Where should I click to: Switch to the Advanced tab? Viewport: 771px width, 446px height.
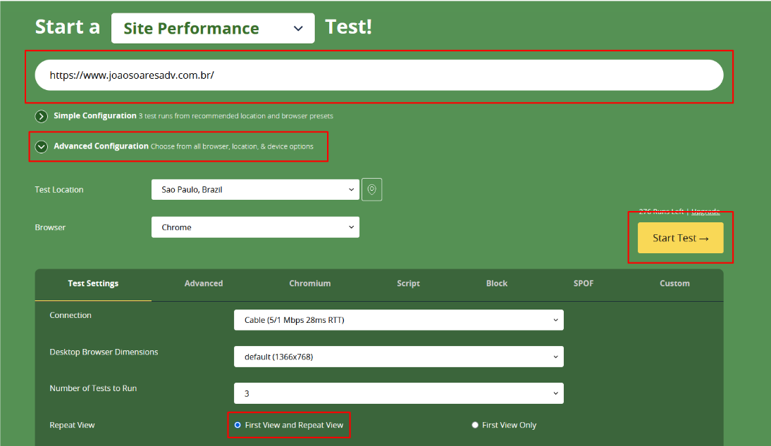204,283
